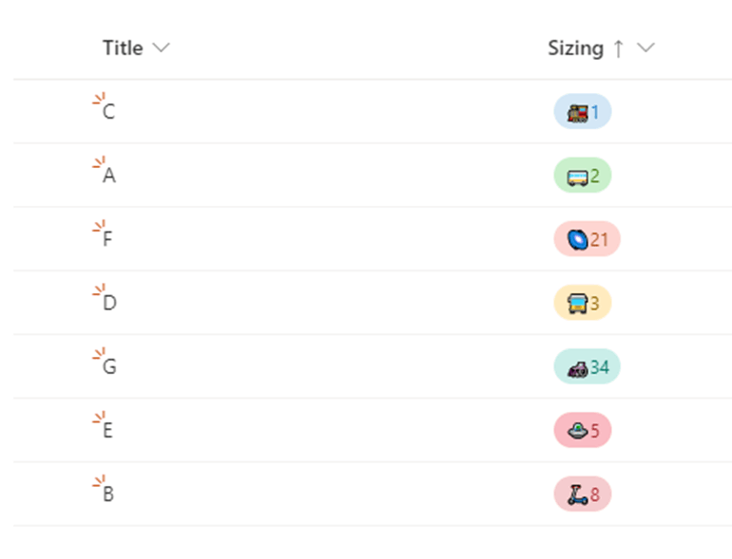This screenshot has height=559, width=732.
Task: Click the red sizing pill with value 5
Action: pyautogui.click(x=583, y=430)
